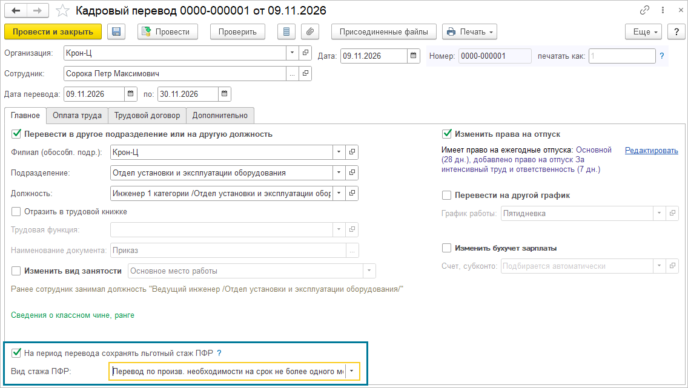Select the 'Главное' tab
The width and height of the screenshot is (688, 388).
click(x=25, y=115)
